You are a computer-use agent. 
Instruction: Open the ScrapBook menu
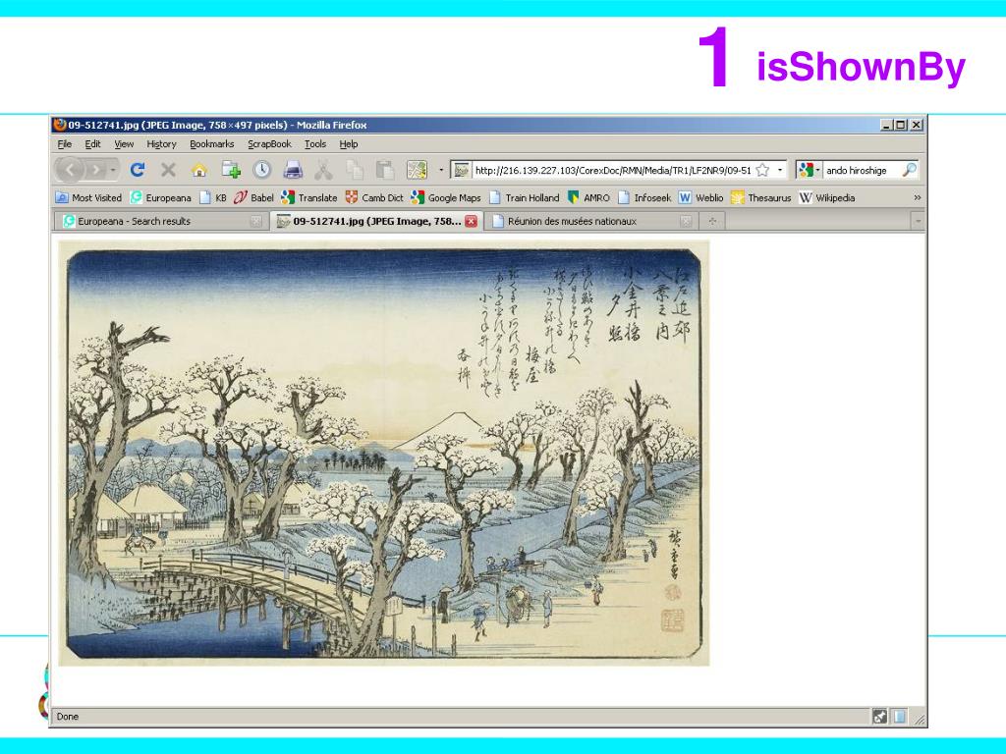coord(269,144)
